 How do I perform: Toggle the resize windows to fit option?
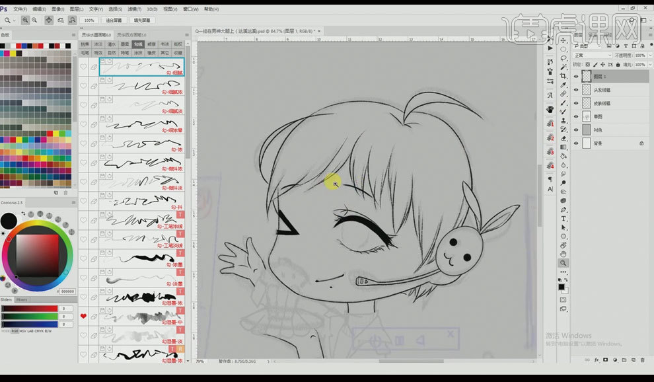point(49,20)
